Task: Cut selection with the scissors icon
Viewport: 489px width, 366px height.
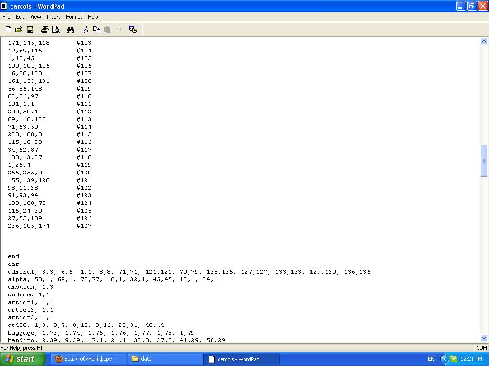Action: point(85,30)
